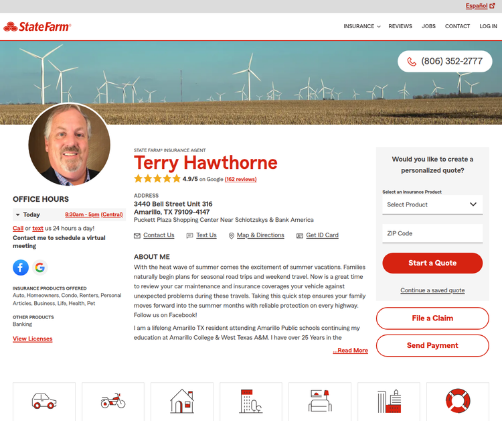Switch the site to Español
Viewport: 502px width, 421px height.
tap(477, 6)
